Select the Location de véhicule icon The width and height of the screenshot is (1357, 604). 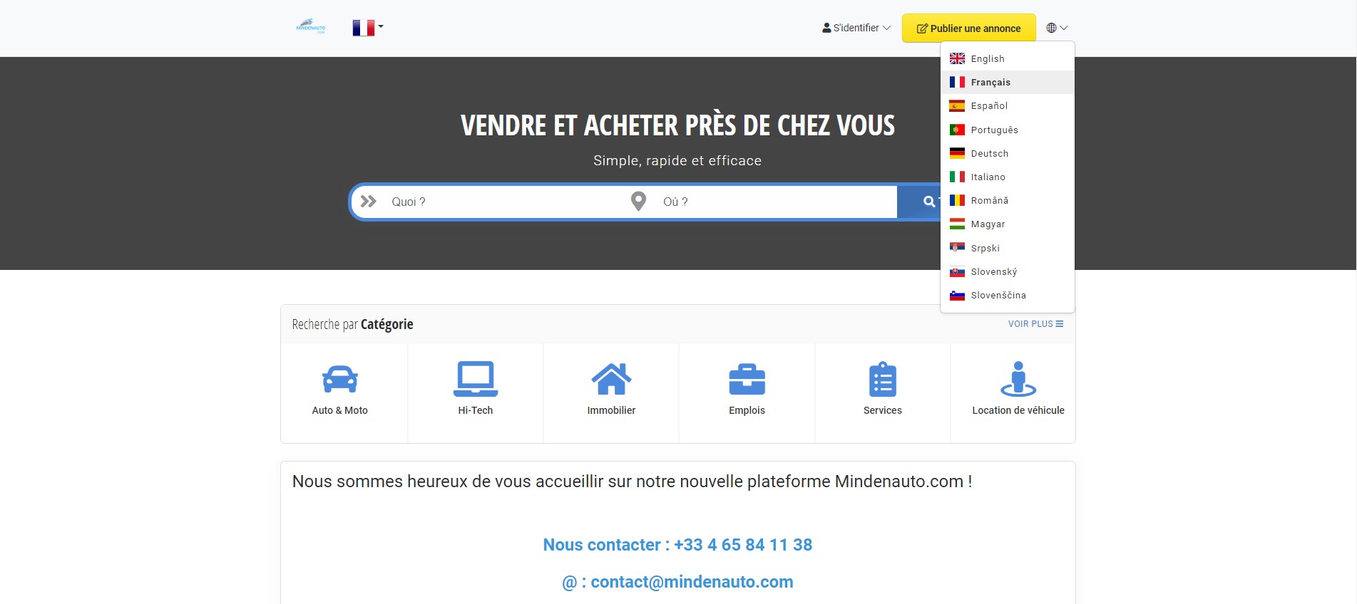1018,379
